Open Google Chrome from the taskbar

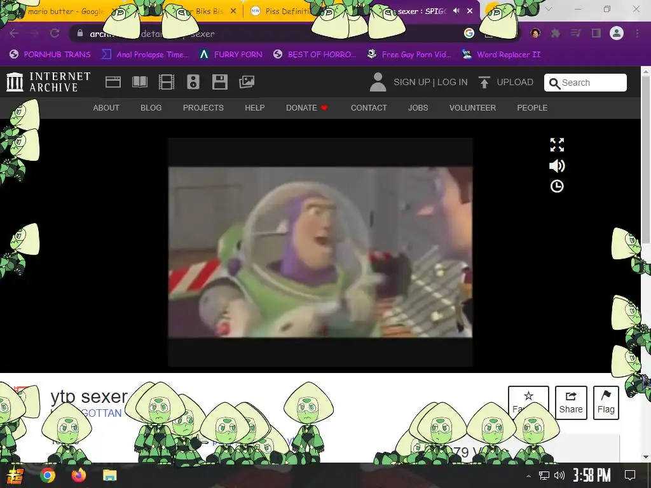[x=47, y=475]
